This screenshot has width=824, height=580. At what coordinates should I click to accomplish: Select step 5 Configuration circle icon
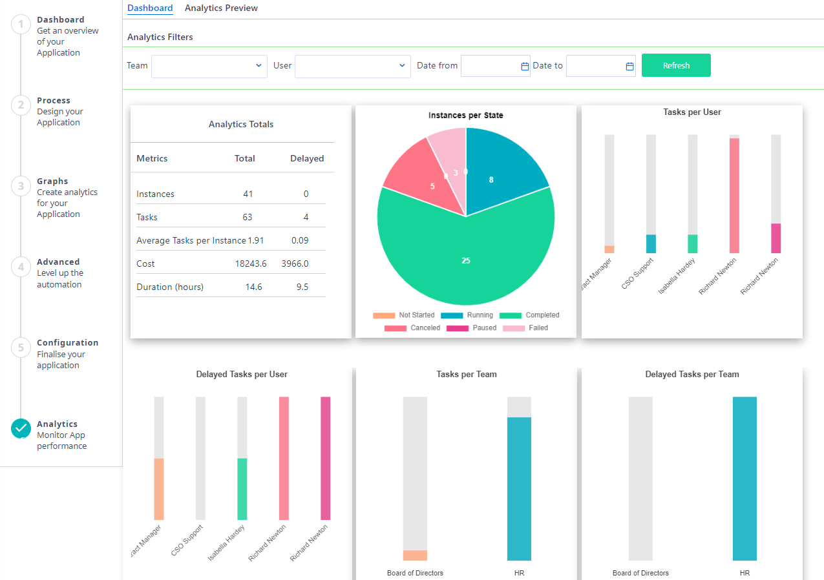[x=21, y=348]
